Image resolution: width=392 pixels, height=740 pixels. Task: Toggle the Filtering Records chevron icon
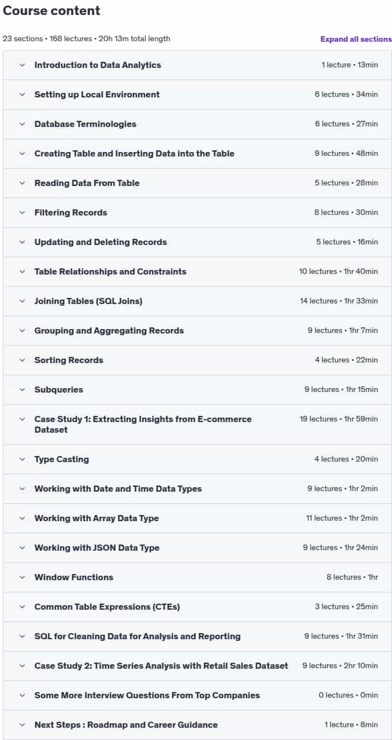click(22, 212)
